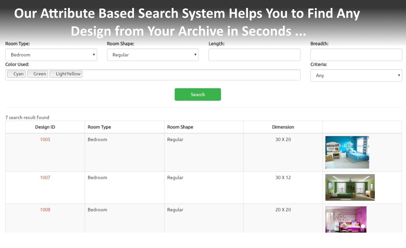
Task: Click the Design ID column header
Action: (45, 127)
